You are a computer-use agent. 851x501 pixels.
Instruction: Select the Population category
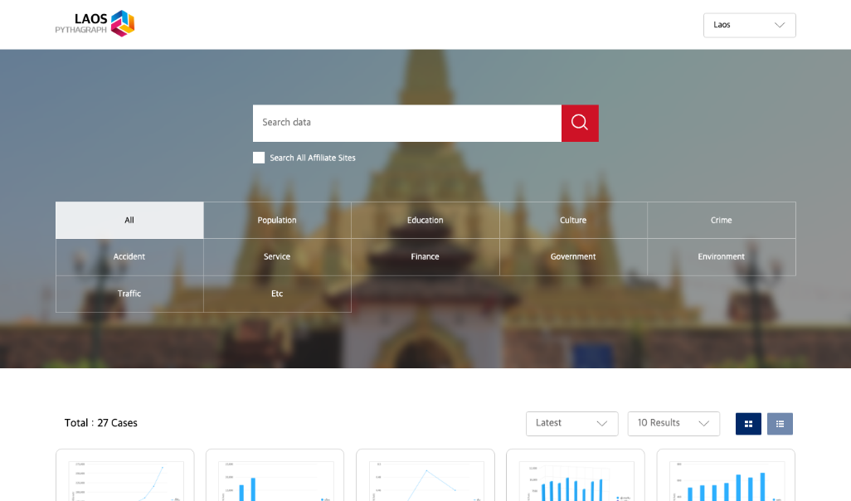coord(277,221)
